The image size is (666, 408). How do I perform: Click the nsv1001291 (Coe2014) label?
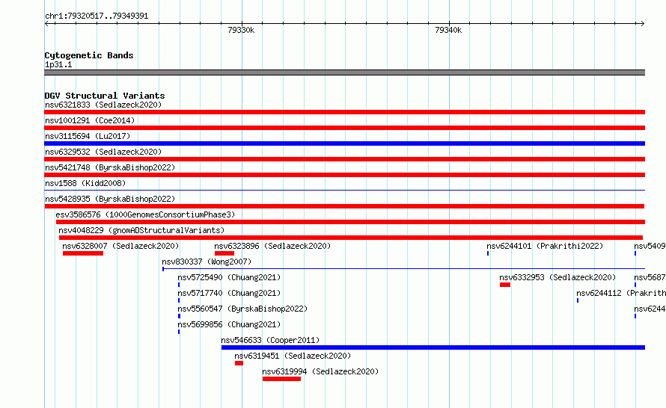tap(90, 120)
